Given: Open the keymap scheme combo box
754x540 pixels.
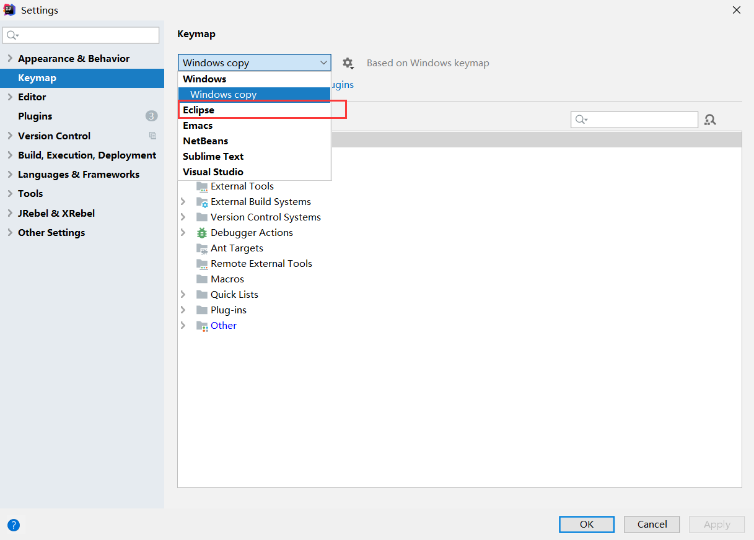Looking at the screenshot, I should pyautogui.click(x=255, y=63).
